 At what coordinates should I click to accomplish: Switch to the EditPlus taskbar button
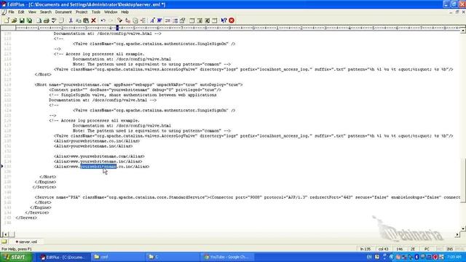click(63, 257)
